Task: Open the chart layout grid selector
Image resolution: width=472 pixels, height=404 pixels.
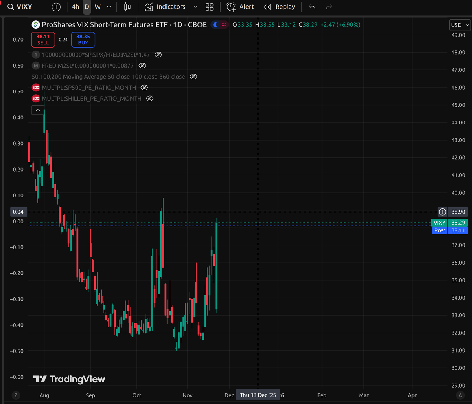Action: [210, 7]
